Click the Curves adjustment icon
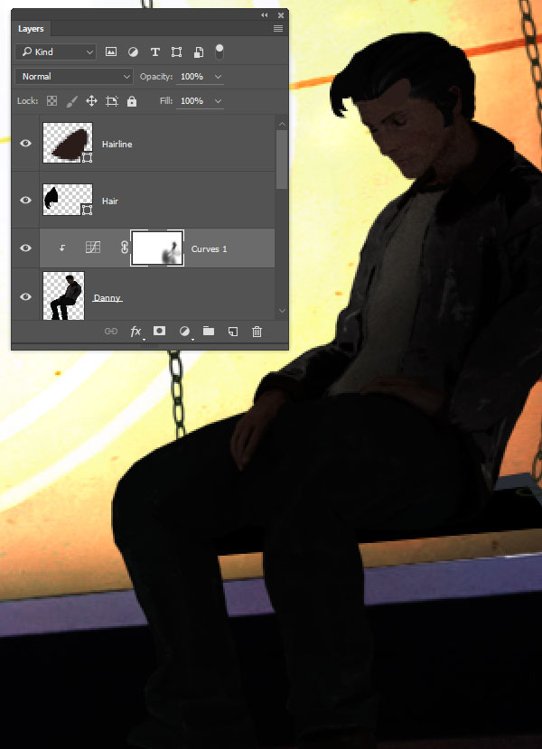 (93, 248)
